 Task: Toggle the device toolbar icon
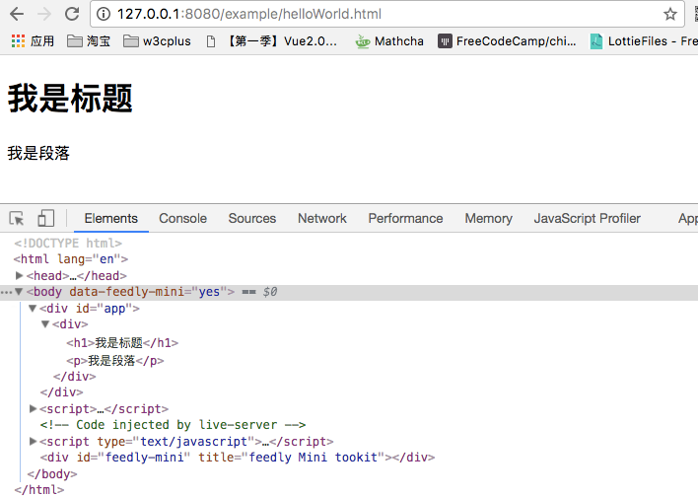tap(46, 219)
